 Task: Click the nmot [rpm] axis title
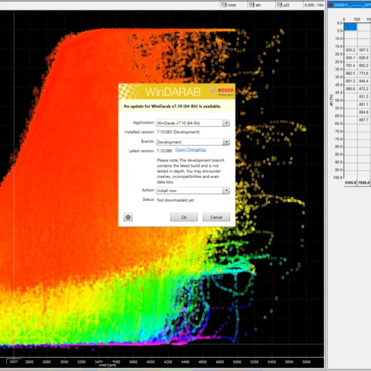(107, 365)
